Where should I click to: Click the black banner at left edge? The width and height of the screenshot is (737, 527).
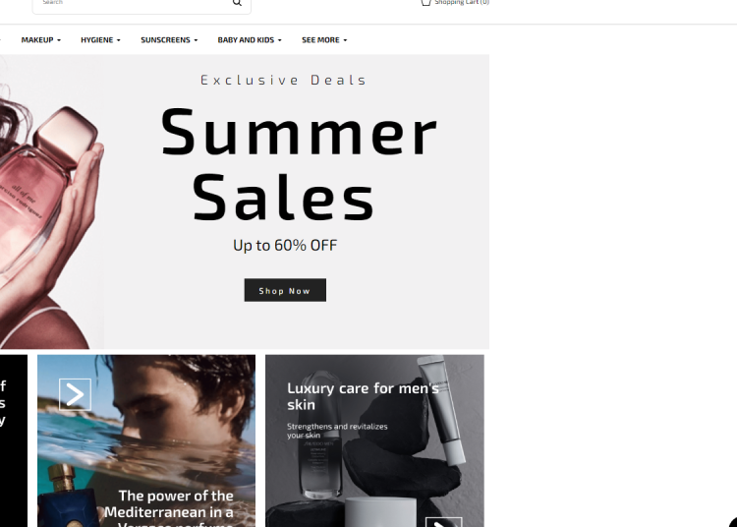coord(14,440)
